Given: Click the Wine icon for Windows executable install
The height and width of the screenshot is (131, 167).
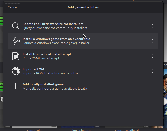Looking at the screenshot, I should pyautogui.click(x=16, y=41).
